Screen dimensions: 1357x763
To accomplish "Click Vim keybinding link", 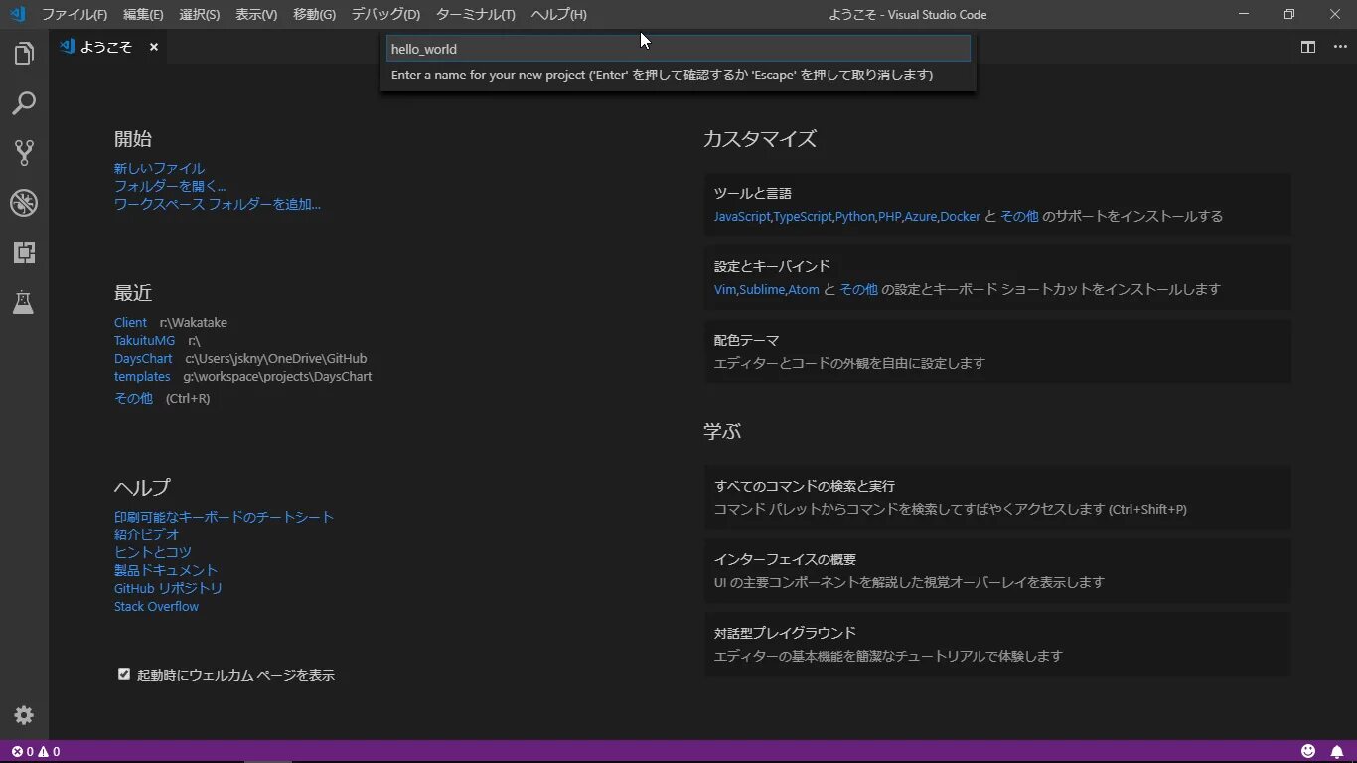I will click(725, 289).
